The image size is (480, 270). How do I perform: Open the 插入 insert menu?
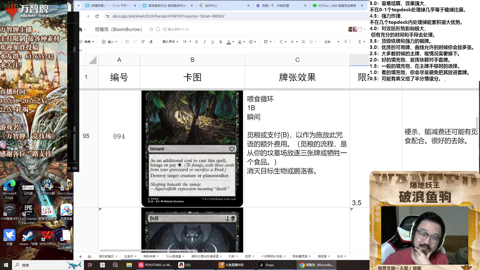[x=109, y=42]
